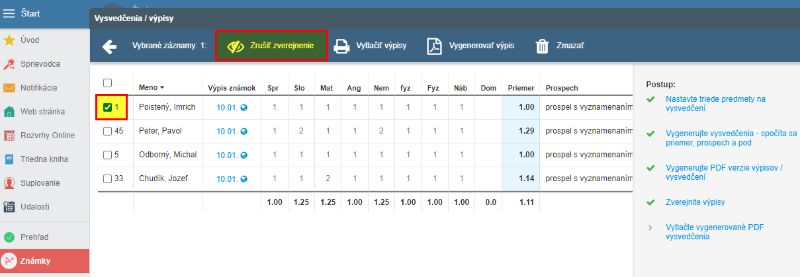Select the checkbox for Chudík, Jozef
Image resolution: width=800 pixels, height=277 pixels.
[107, 178]
